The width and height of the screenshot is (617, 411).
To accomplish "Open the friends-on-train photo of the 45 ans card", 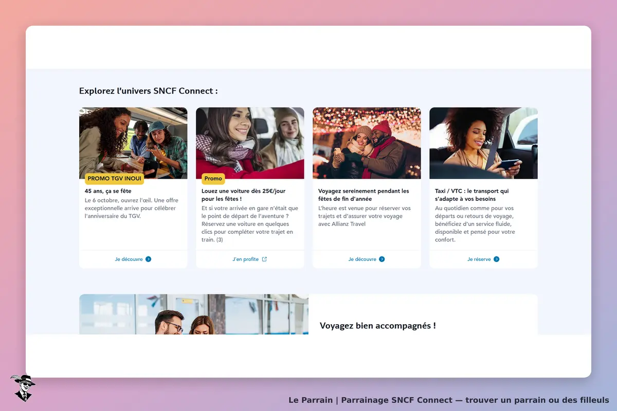I will [x=133, y=143].
